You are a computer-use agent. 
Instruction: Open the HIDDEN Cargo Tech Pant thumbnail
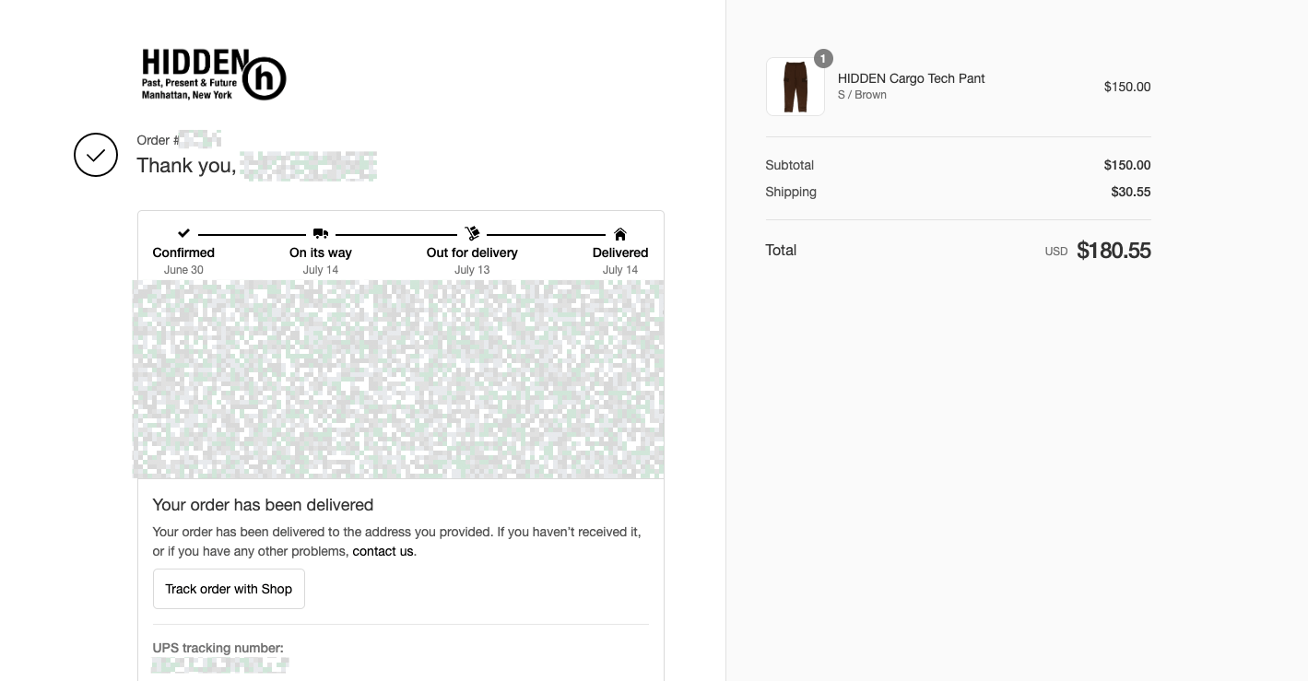pos(795,87)
